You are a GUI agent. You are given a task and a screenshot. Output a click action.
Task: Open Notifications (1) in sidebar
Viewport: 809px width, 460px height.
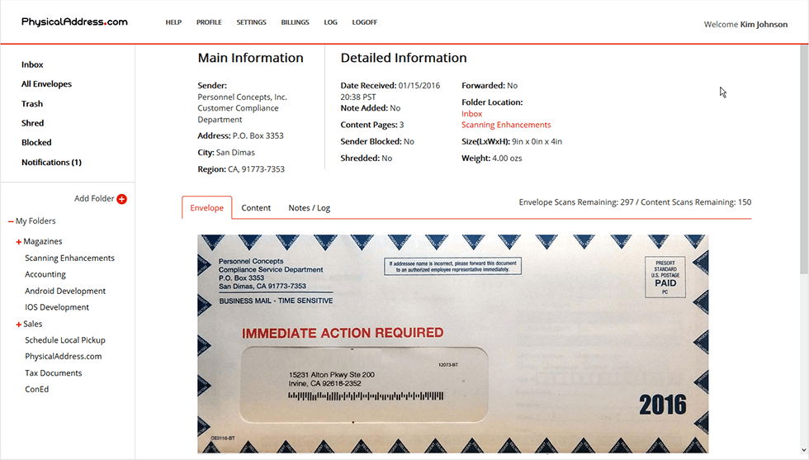click(x=51, y=163)
